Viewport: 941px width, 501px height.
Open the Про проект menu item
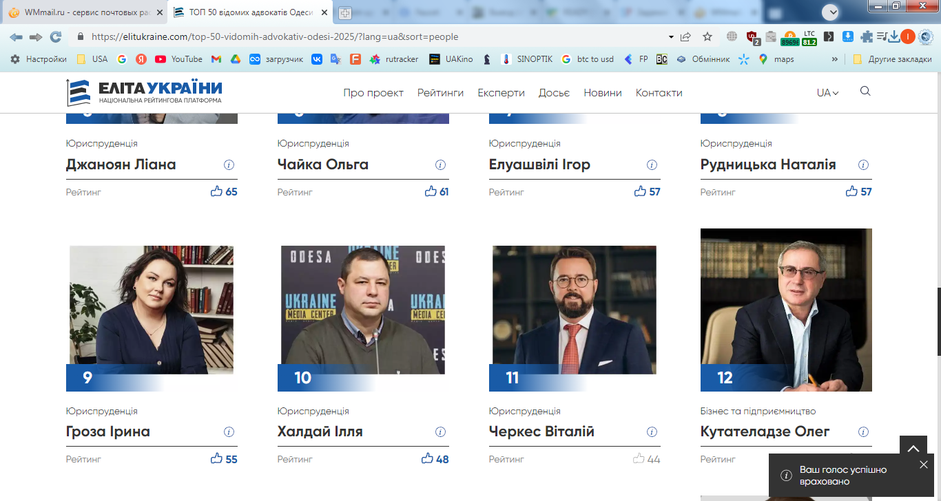pos(373,93)
